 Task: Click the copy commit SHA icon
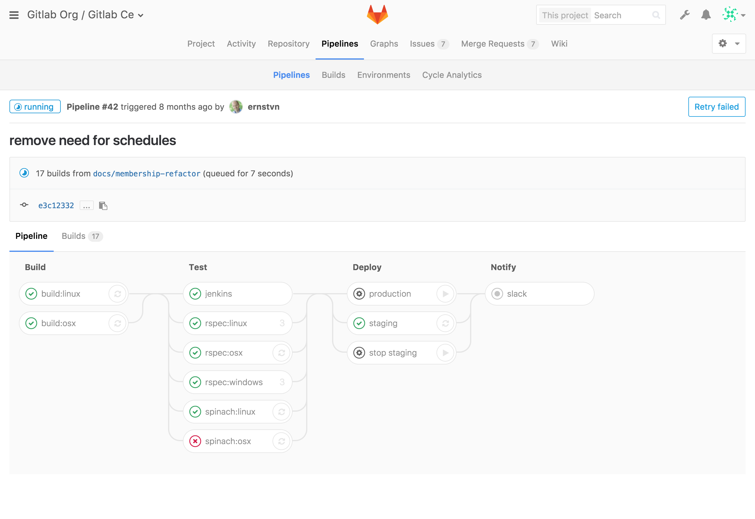(103, 205)
